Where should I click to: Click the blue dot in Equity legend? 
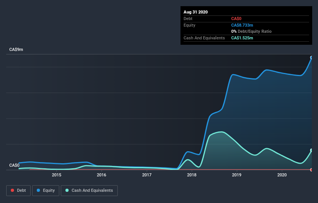(38, 190)
